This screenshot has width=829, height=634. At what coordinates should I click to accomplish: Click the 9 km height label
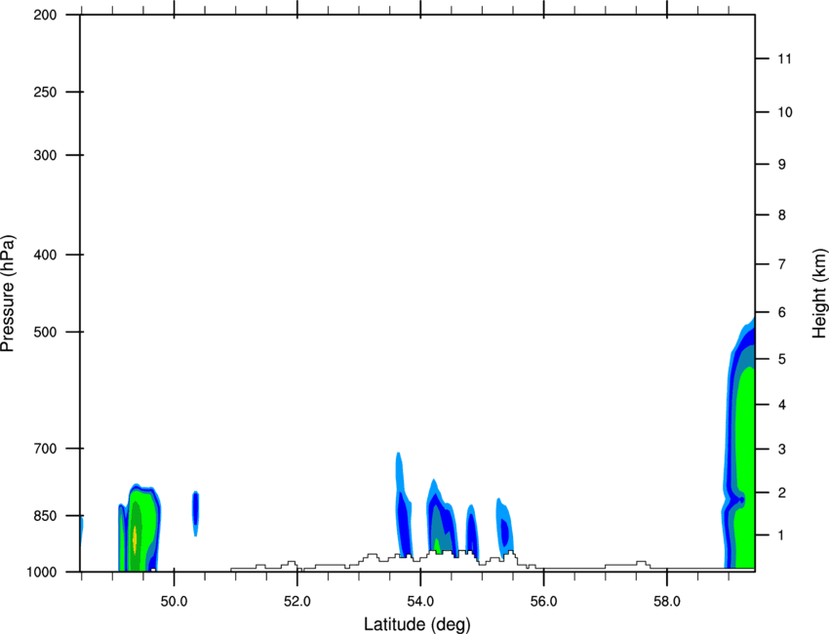click(x=782, y=165)
